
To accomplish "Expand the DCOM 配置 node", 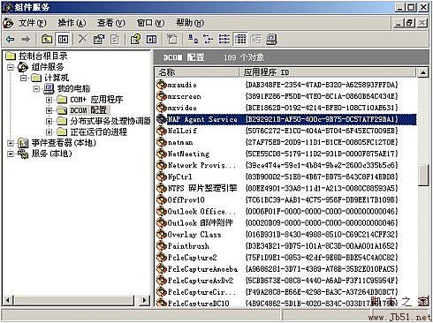I will pos(49,110).
